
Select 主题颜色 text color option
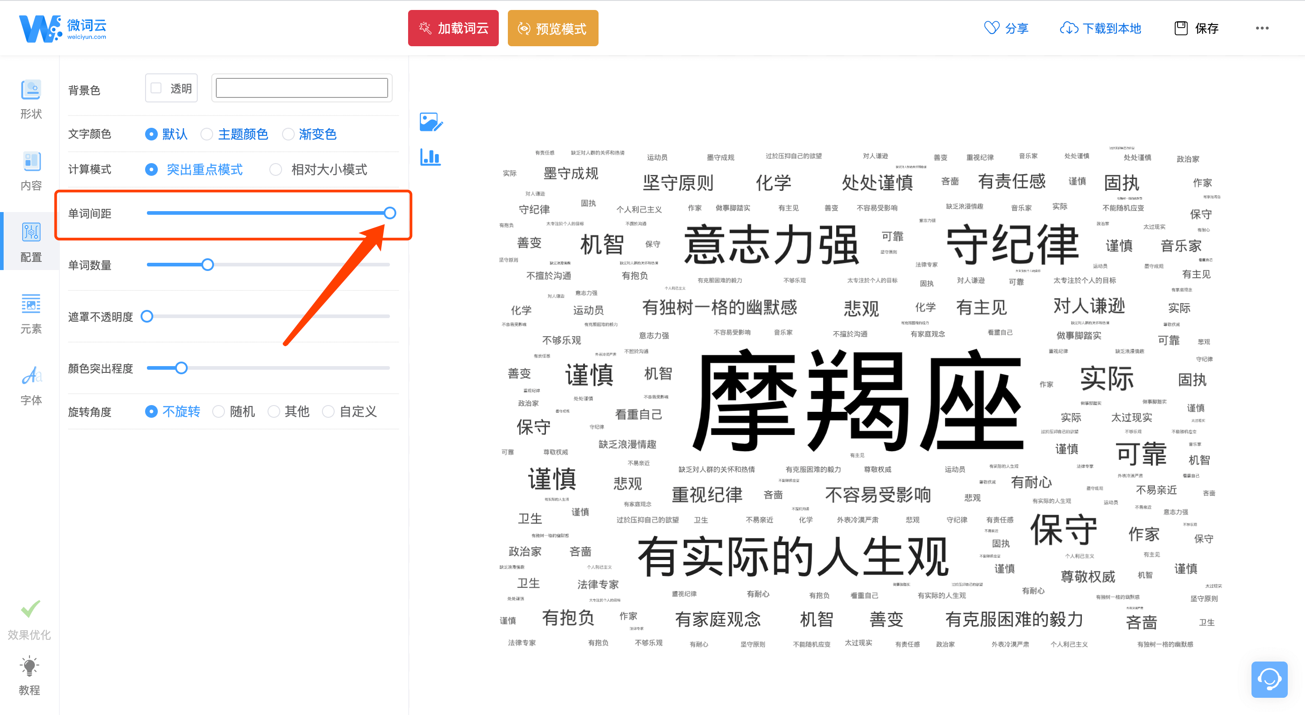234,134
